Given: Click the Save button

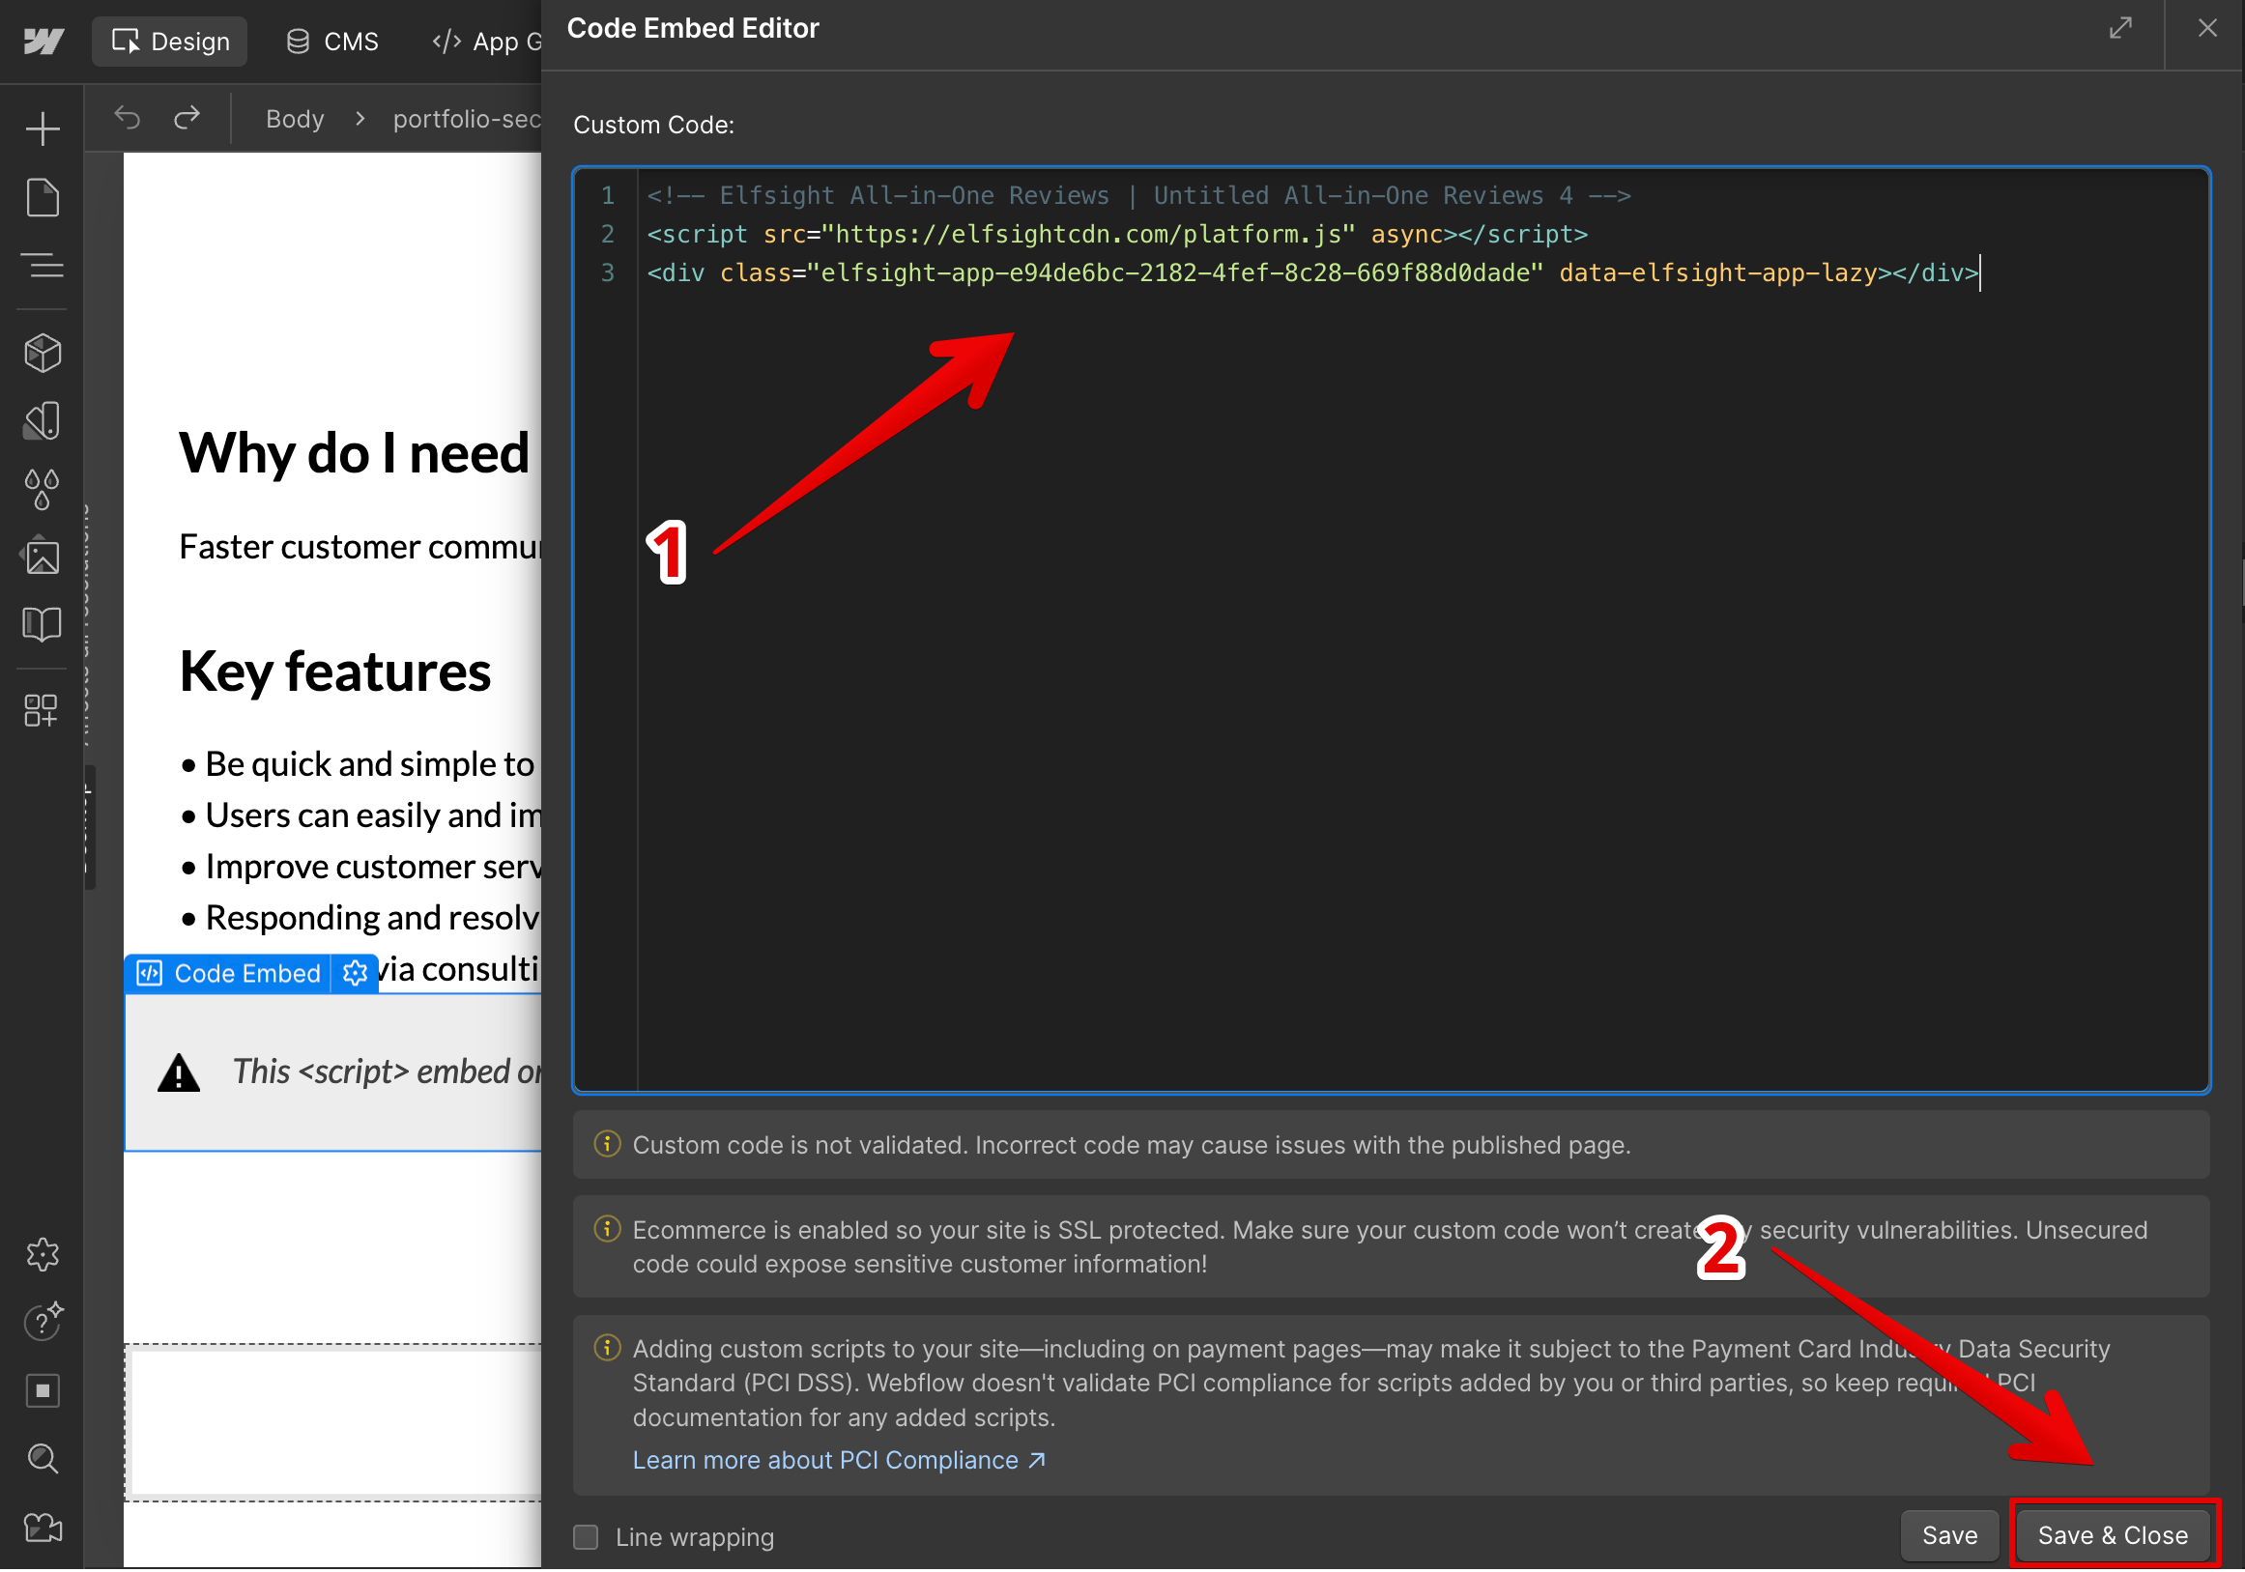Looking at the screenshot, I should (x=1948, y=1535).
